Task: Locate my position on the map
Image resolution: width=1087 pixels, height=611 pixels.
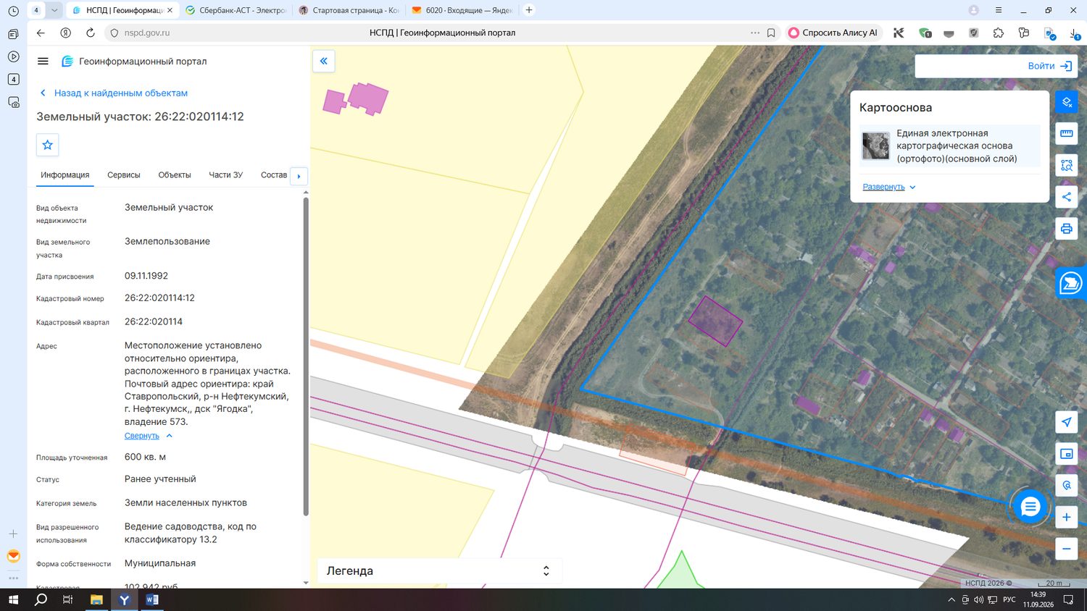Action: click(1067, 422)
